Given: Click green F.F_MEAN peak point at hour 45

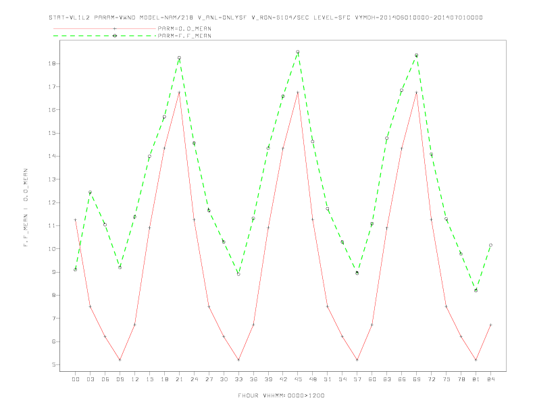Looking at the screenshot, I should [x=298, y=52].
